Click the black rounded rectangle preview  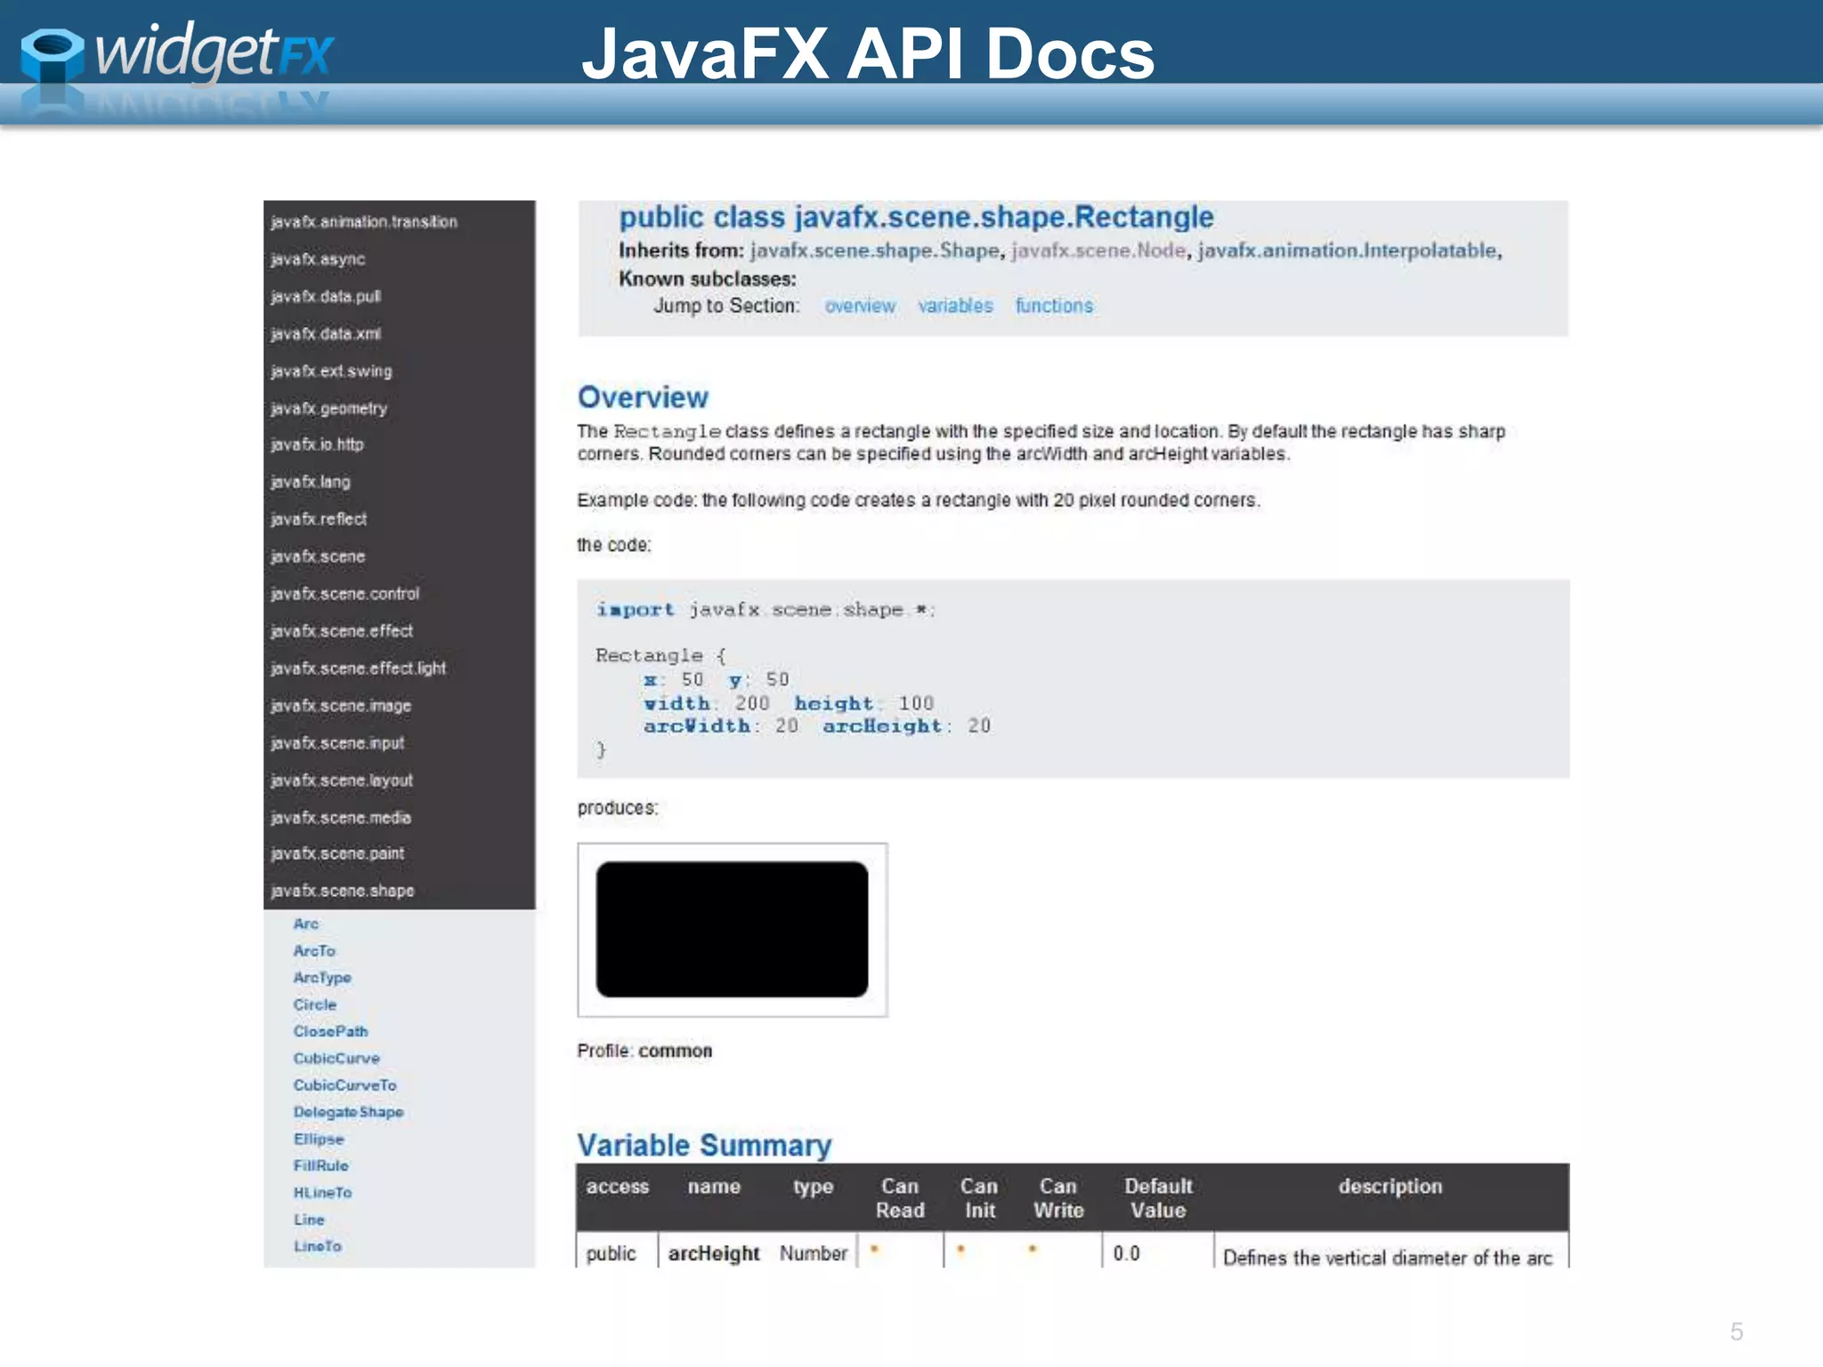point(732,929)
